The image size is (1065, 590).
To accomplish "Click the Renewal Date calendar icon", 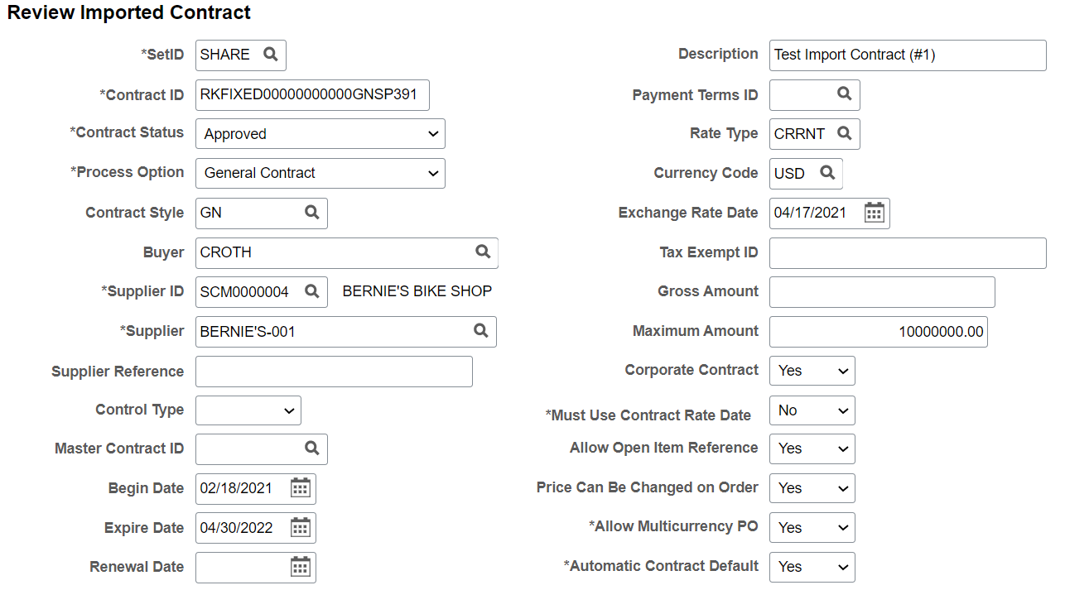I will click(x=300, y=567).
